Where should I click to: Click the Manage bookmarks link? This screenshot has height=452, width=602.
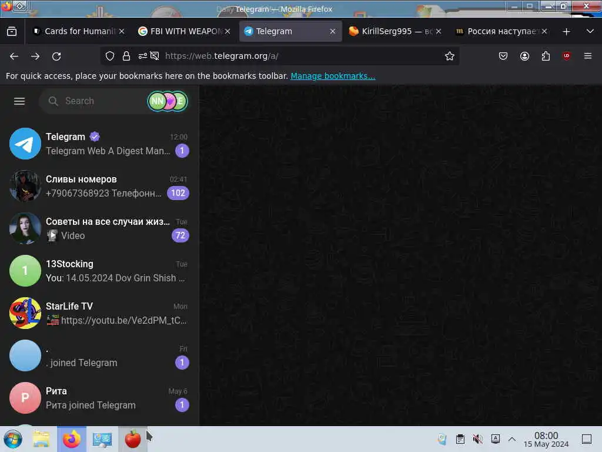click(333, 76)
